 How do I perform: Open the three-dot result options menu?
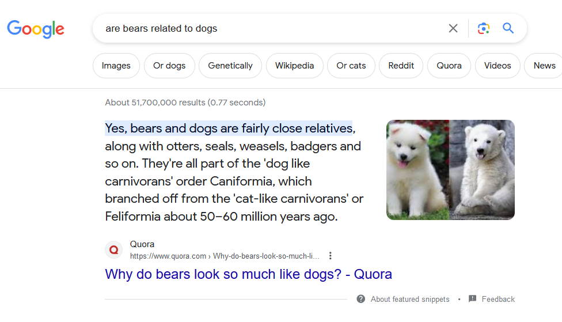point(330,256)
